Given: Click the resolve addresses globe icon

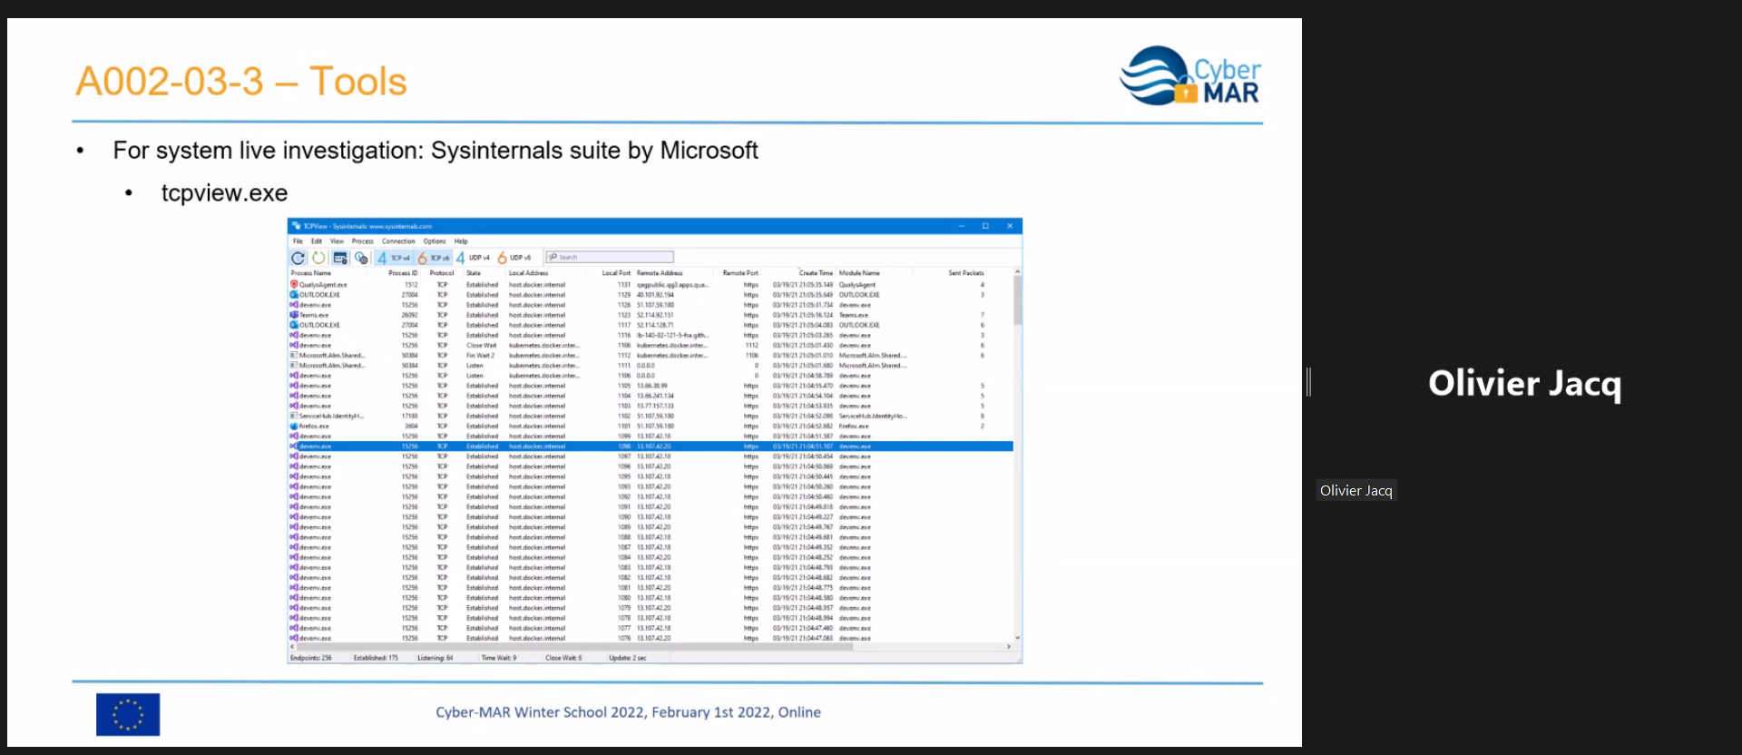Looking at the screenshot, I should [x=361, y=258].
